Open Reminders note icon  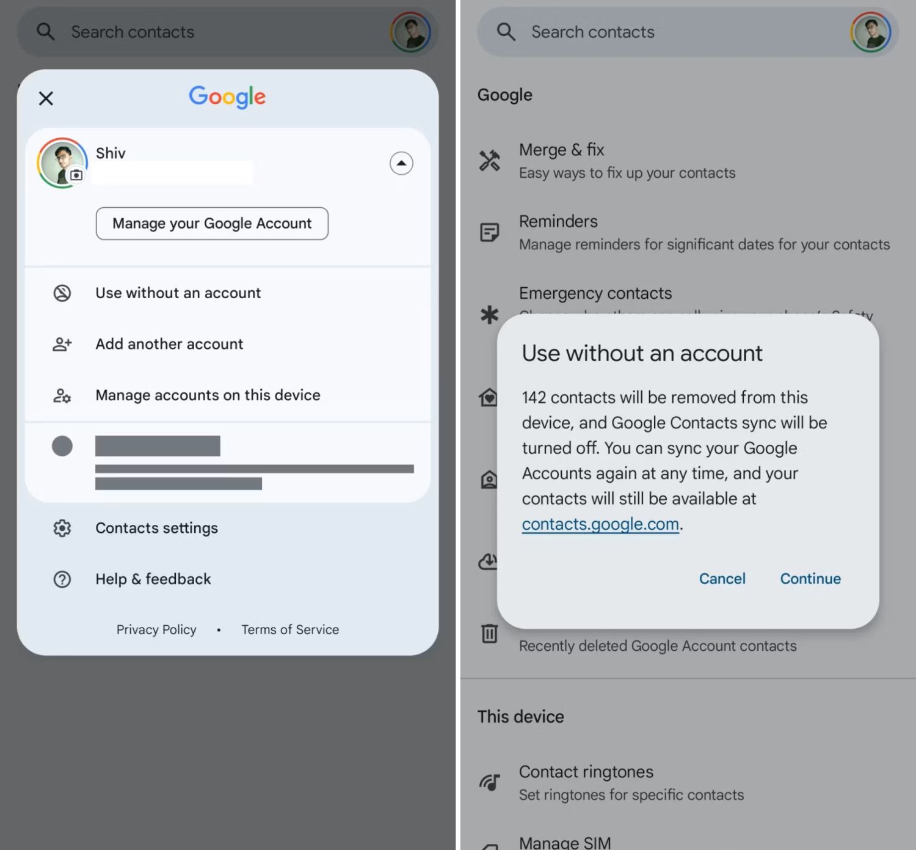pyautogui.click(x=489, y=232)
